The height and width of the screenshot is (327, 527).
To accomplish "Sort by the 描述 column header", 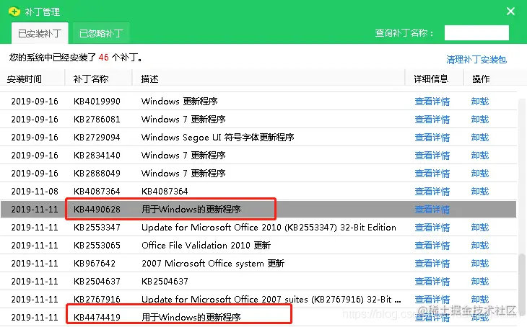I will pos(149,79).
